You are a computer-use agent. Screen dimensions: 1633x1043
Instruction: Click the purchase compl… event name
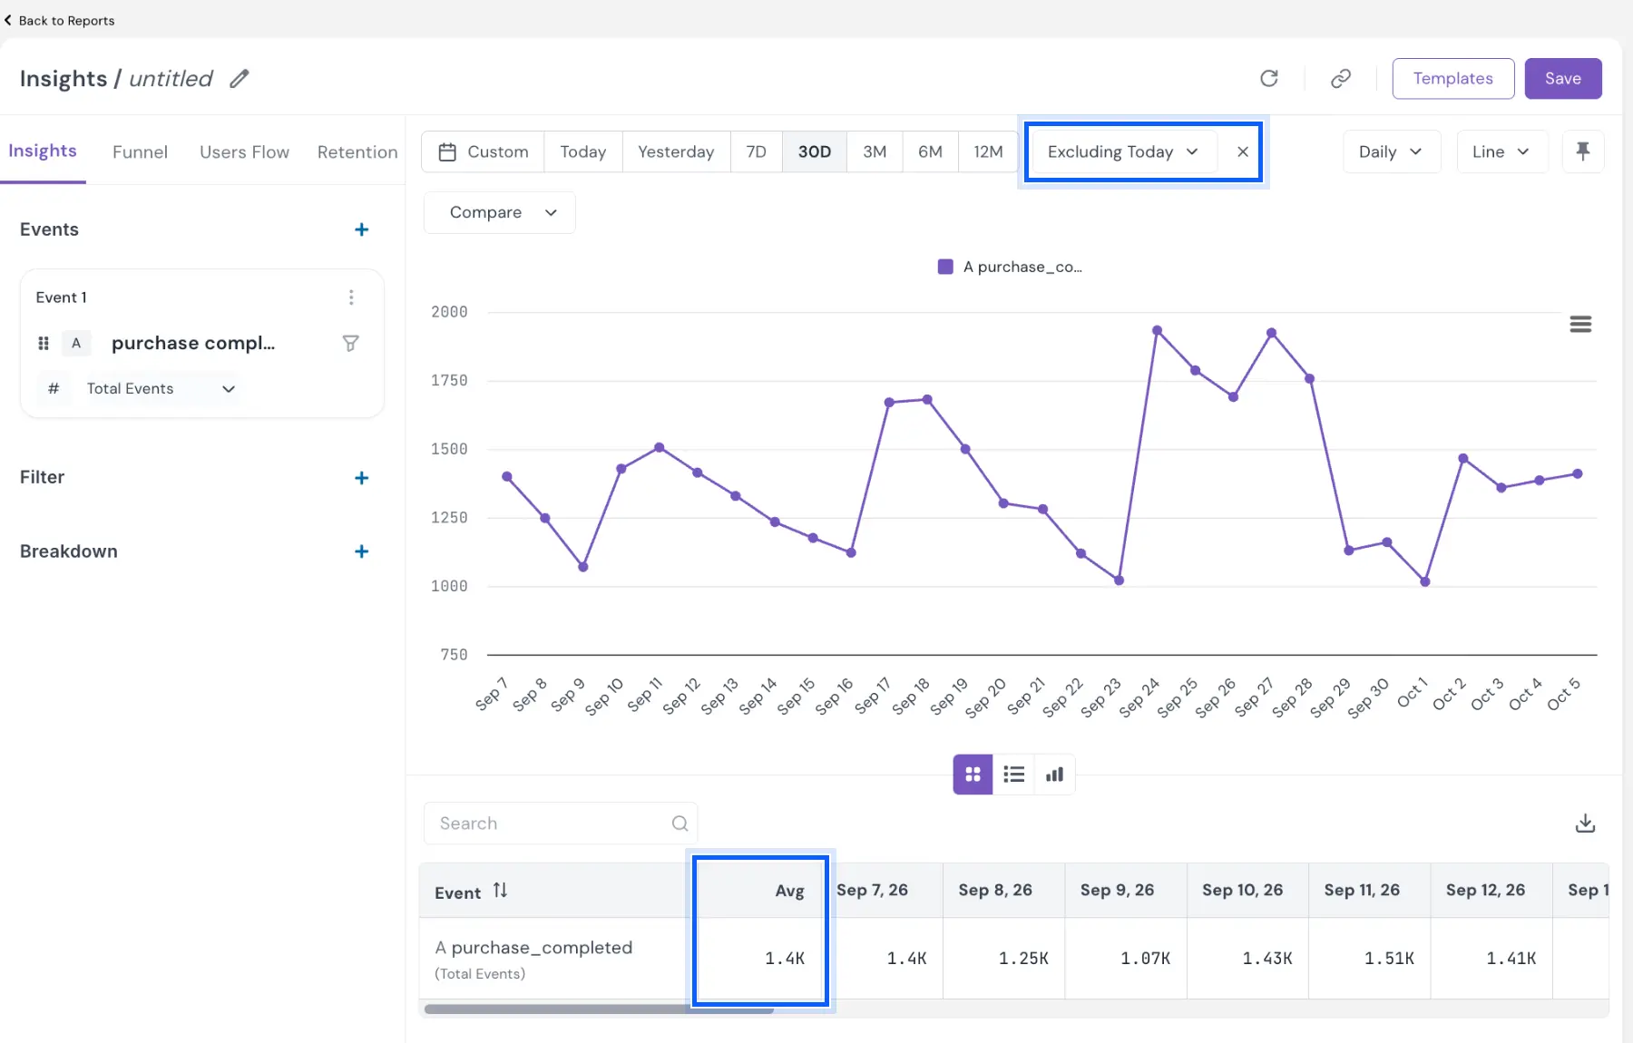193,343
